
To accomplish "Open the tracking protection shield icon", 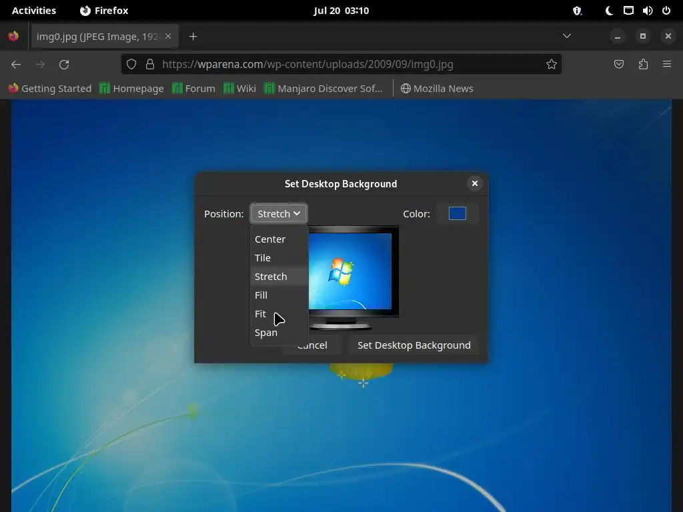I will [131, 65].
